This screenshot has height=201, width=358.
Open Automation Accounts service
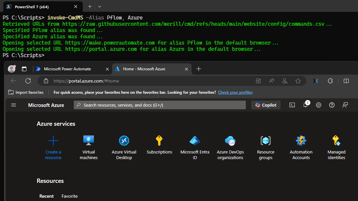(x=301, y=148)
